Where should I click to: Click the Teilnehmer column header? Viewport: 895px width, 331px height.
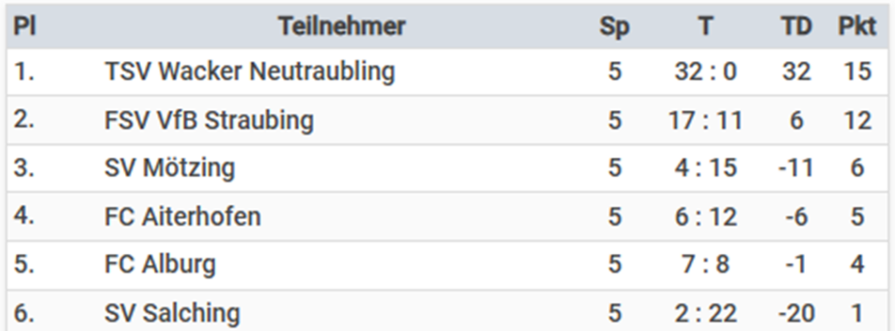click(x=342, y=26)
